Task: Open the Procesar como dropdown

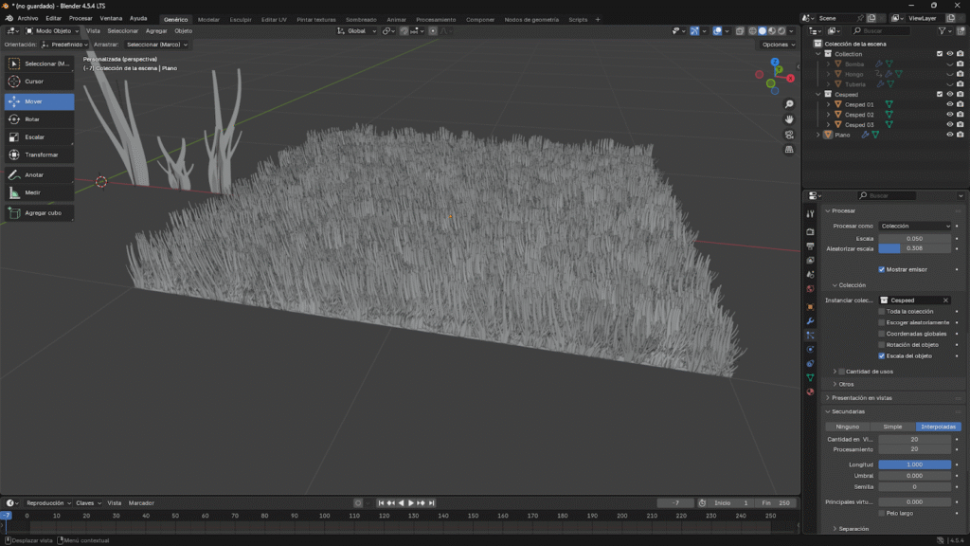Action: tap(914, 226)
